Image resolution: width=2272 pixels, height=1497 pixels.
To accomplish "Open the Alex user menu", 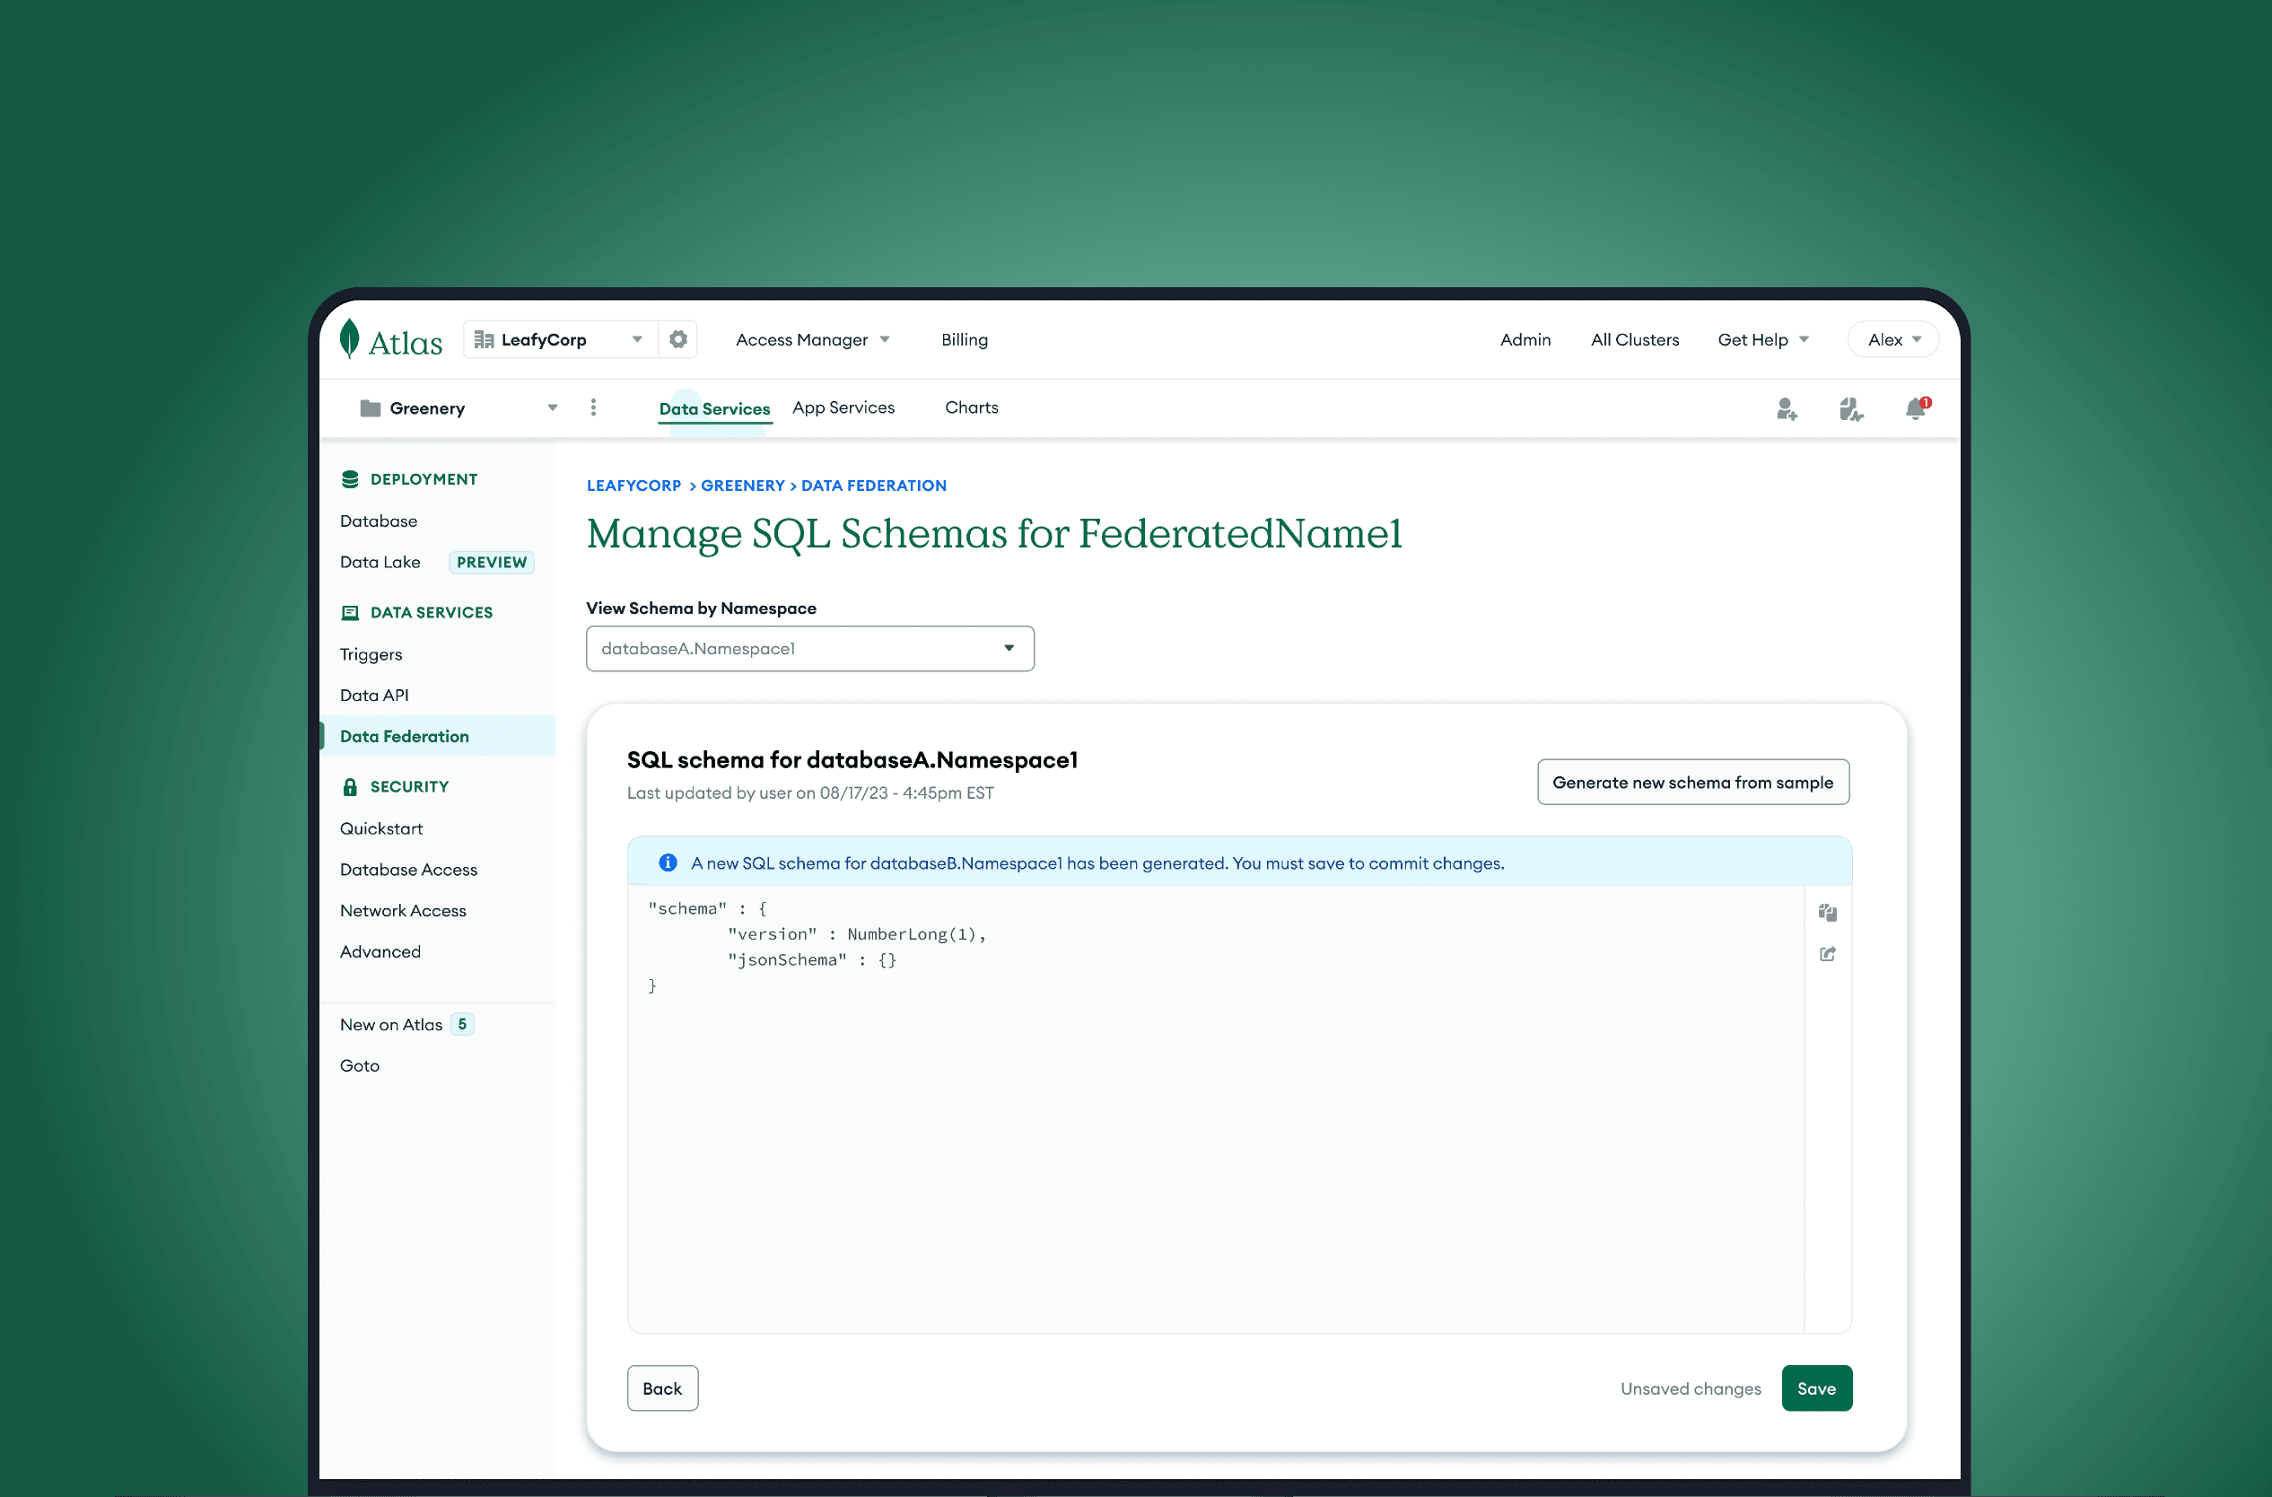I will point(1893,340).
